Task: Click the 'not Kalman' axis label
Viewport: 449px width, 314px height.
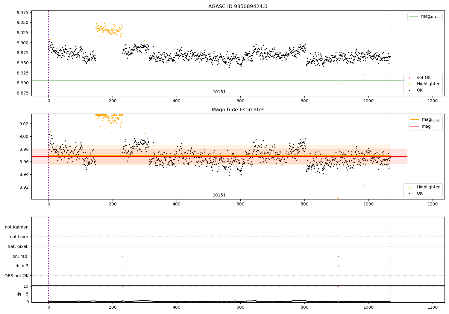Action: pyautogui.click(x=17, y=227)
